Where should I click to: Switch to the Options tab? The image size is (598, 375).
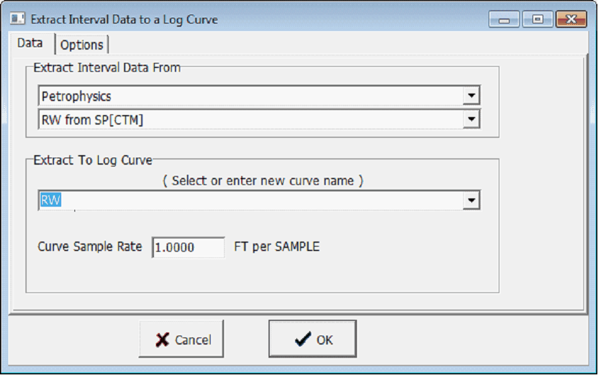pyautogui.click(x=82, y=44)
